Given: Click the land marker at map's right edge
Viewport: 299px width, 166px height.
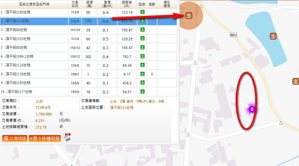Looking at the screenshot, I should 296,81.
